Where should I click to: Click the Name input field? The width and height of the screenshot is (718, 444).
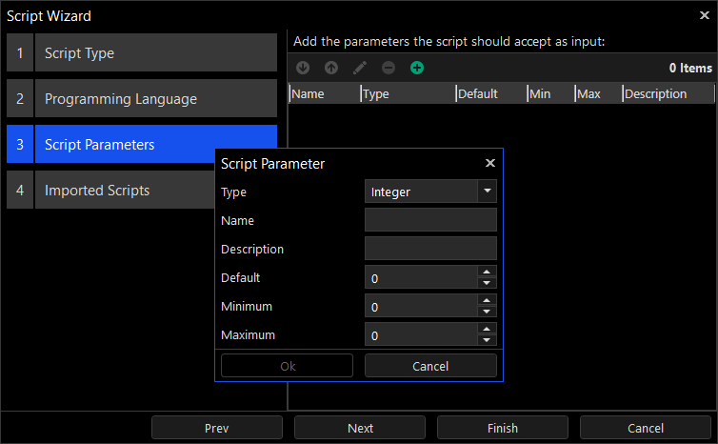point(430,220)
